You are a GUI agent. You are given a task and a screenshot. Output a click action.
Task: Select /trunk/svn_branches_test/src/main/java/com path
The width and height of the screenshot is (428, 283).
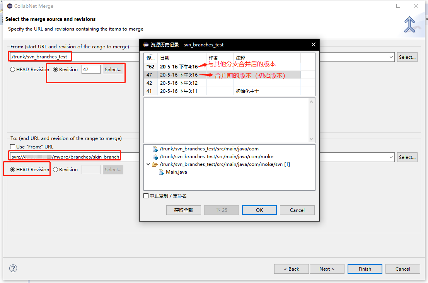pos(209,149)
